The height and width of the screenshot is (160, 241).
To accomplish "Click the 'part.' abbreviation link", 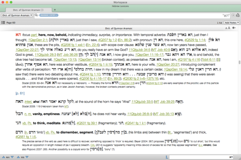I will click(34, 35).
